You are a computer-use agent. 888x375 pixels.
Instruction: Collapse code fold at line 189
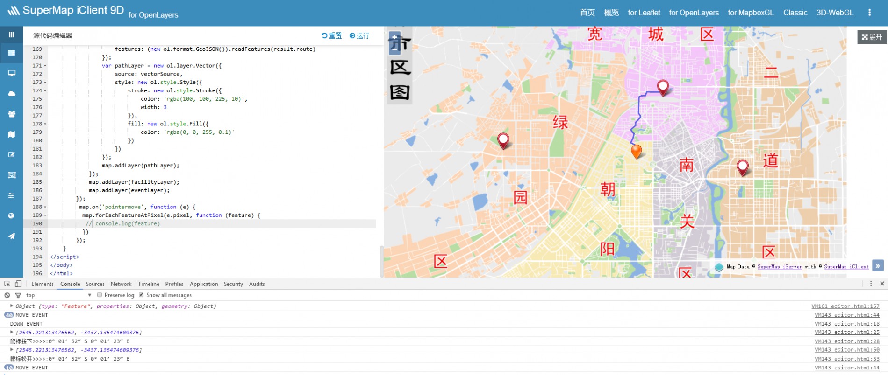45,215
